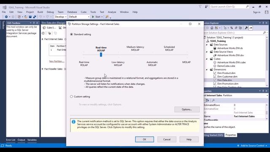Close the SSIS Toolbox panel
Image resolution: width=270 pixels, height=152 pixels.
(x=37, y=23)
